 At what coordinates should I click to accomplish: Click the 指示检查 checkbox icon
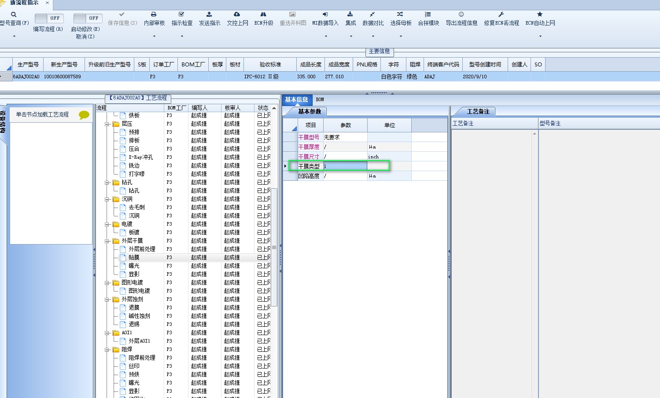181,15
